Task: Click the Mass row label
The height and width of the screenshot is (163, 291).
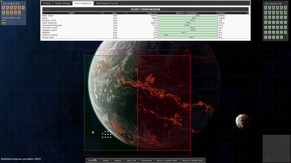Action: [45, 18]
